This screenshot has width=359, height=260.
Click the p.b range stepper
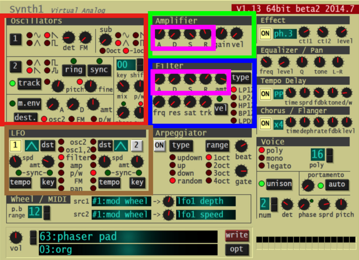pos(47,213)
